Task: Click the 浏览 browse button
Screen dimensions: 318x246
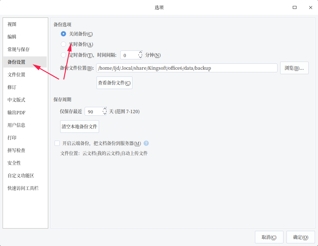Action: [x=294, y=68]
